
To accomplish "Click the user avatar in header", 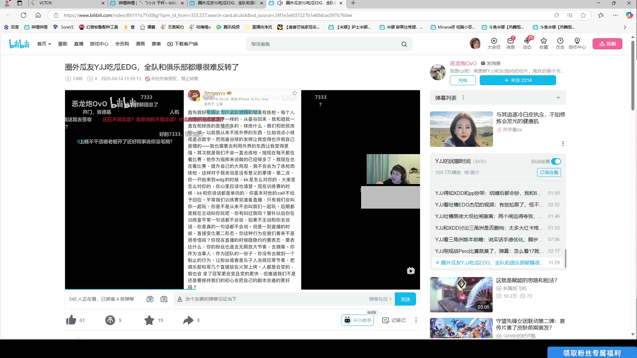I will (475, 43).
